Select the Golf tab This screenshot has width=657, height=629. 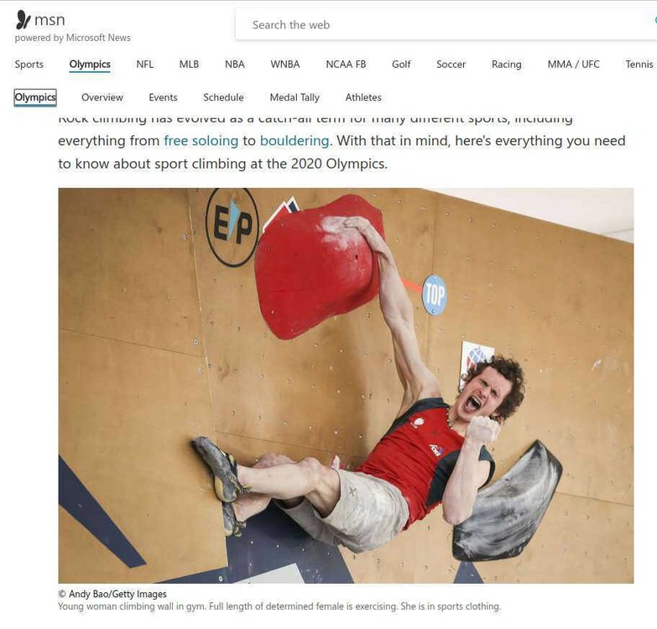pos(401,64)
